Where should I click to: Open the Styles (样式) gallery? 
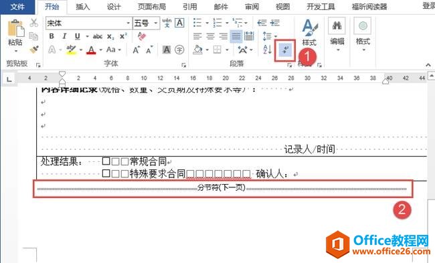(309, 33)
